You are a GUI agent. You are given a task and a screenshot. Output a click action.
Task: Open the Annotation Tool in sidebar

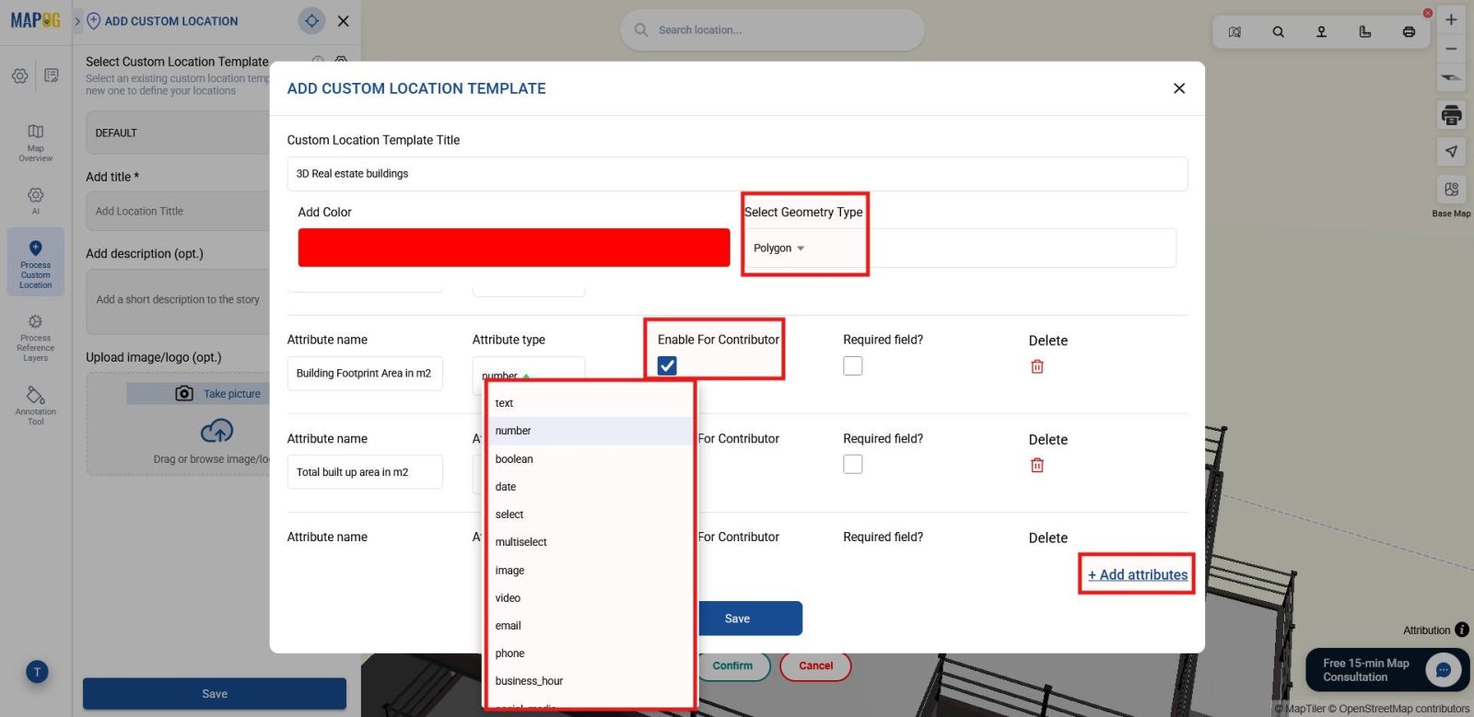[35, 405]
